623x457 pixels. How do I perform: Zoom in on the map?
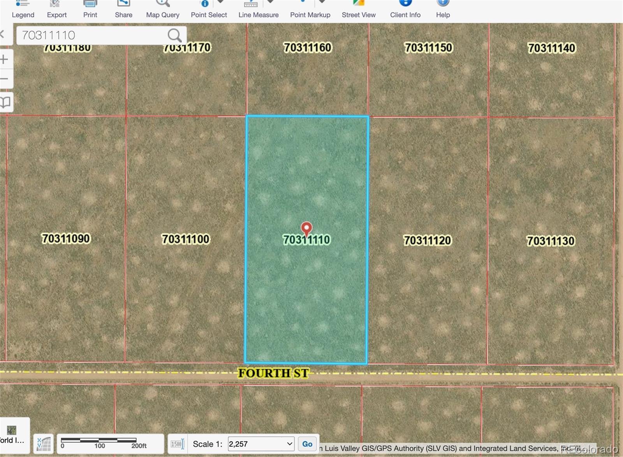pos(4,60)
